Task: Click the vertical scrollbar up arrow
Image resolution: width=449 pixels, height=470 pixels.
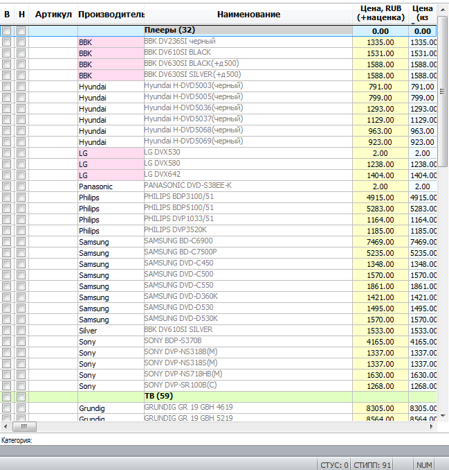Action: click(443, 10)
